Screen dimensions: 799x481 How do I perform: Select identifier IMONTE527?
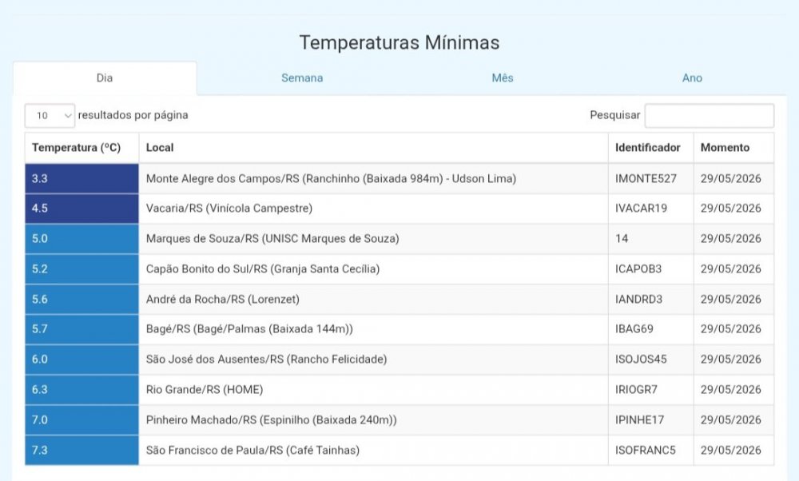pyautogui.click(x=646, y=179)
